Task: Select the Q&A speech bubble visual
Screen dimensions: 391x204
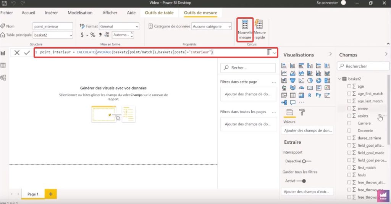Action: click(292, 102)
